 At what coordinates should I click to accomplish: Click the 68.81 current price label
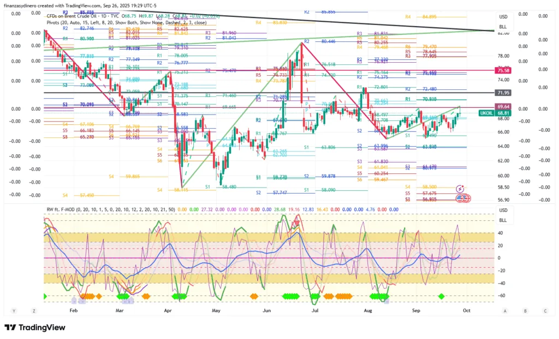(x=503, y=113)
